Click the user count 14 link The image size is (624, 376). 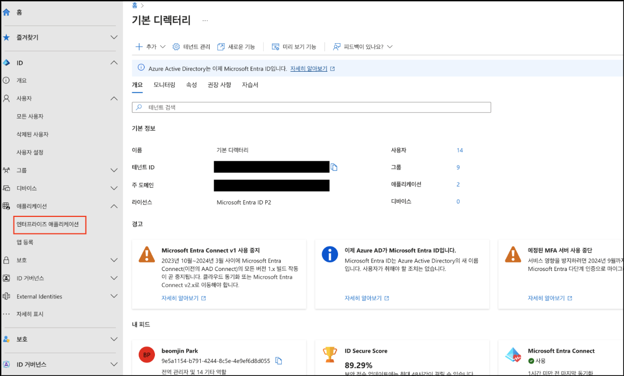pyautogui.click(x=460, y=150)
